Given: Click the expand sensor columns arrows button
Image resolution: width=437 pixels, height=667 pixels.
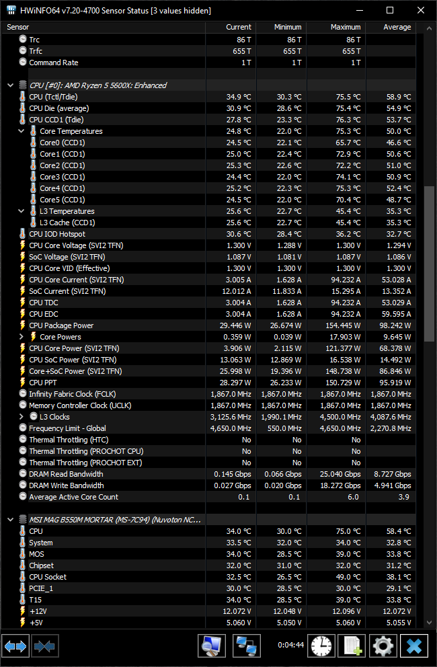Looking at the screenshot, I should (x=15, y=646).
